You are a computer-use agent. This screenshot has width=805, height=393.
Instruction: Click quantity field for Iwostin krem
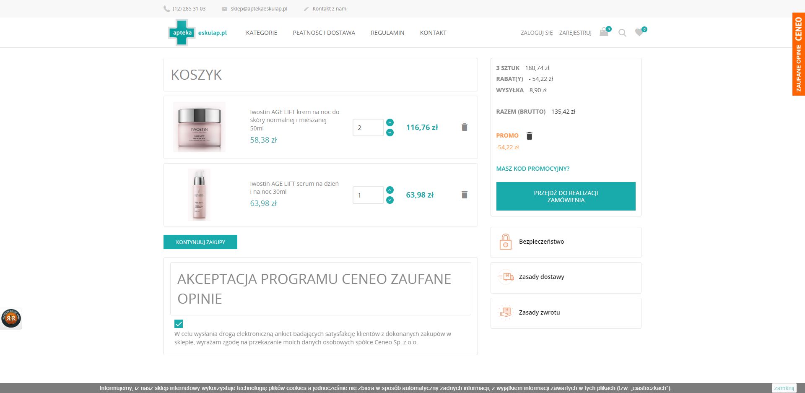pos(368,128)
